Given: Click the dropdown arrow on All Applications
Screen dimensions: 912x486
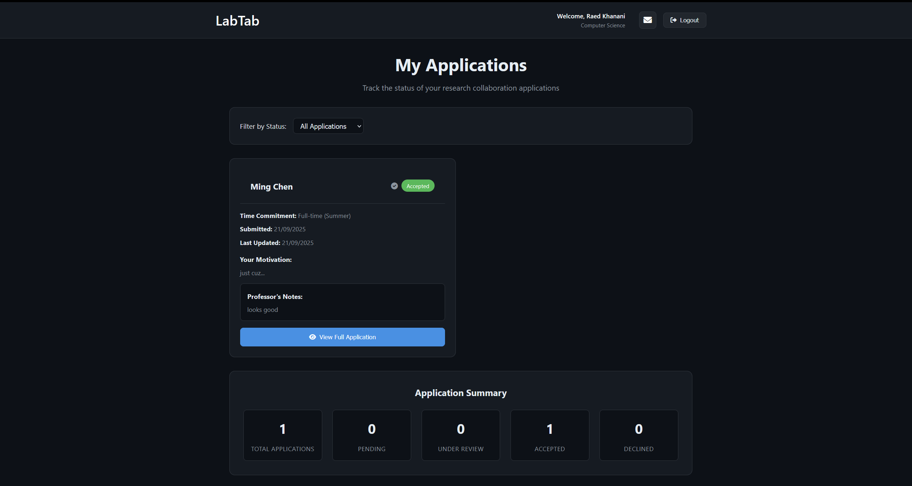Looking at the screenshot, I should [359, 126].
